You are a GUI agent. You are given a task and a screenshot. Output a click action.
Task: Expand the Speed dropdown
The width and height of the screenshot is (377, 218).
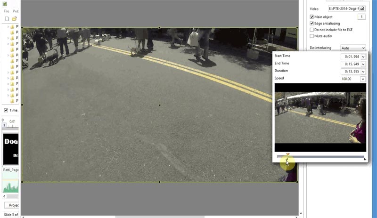[x=362, y=79]
